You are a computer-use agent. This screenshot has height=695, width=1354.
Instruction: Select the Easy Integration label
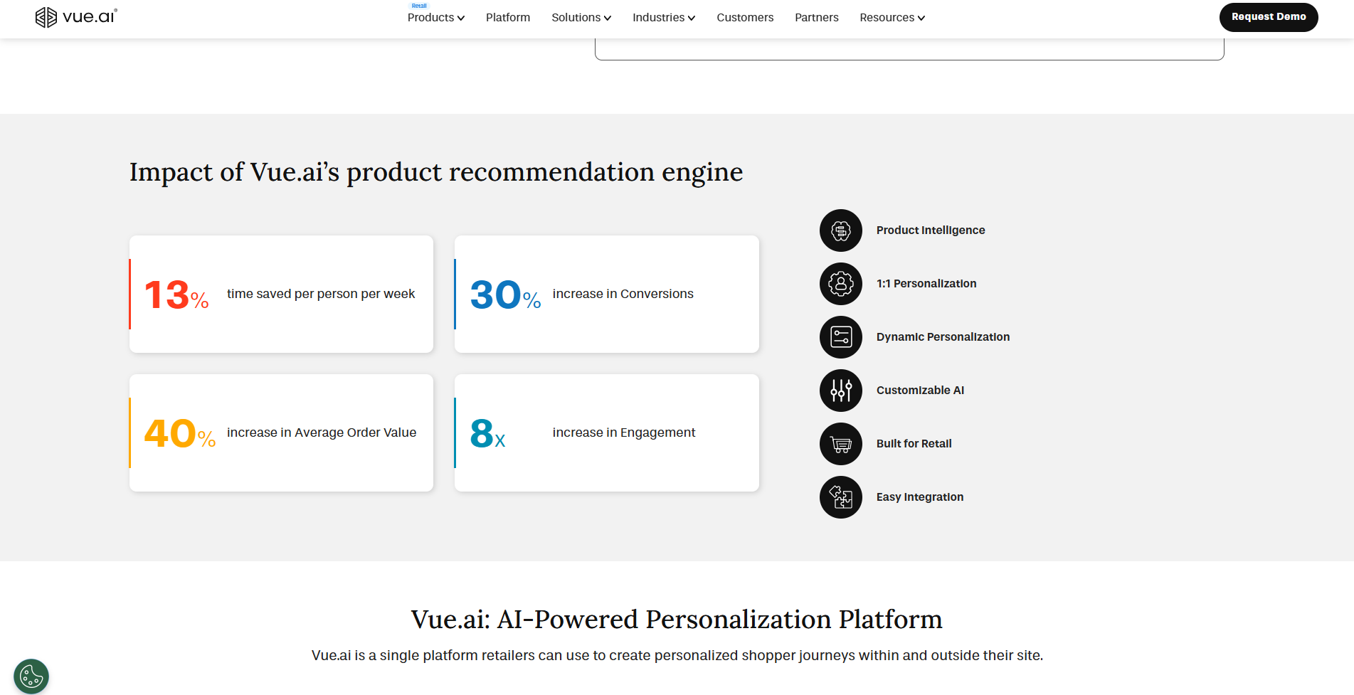(x=919, y=497)
